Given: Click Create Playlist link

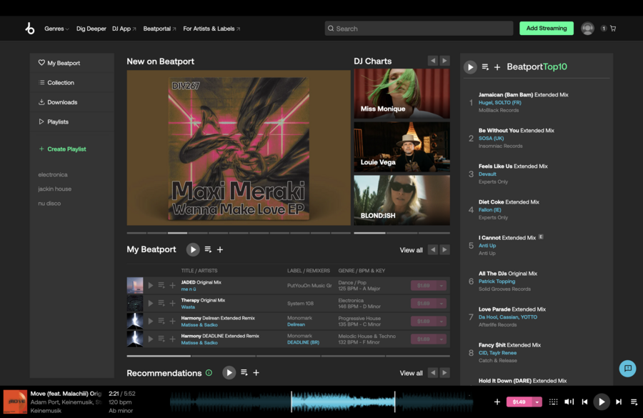Looking at the screenshot, I should click(66, 149).
